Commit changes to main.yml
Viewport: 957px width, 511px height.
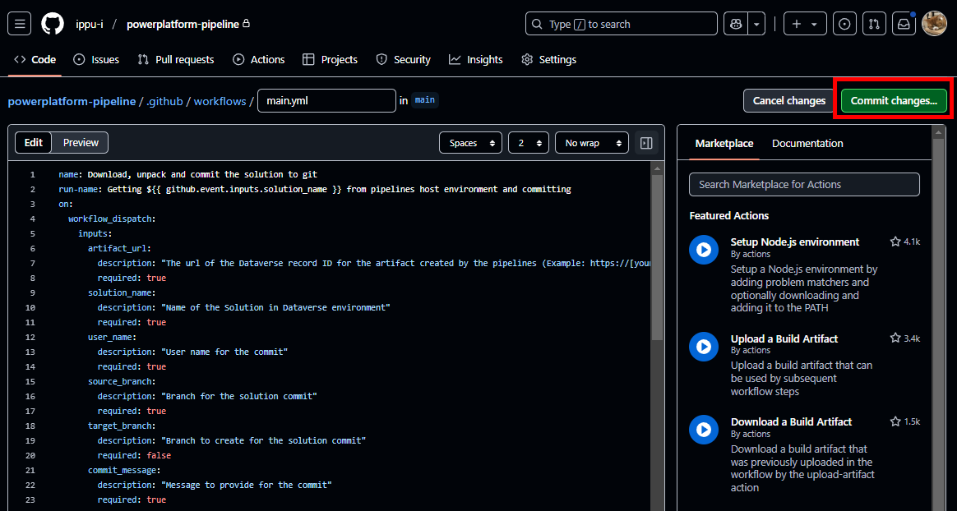[x=893, y=100]
